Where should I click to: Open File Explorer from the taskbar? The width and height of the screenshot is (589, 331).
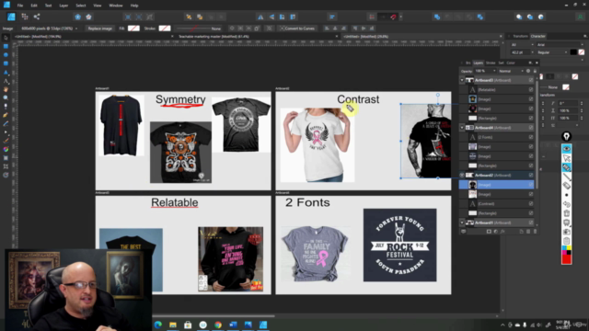click(x=173, y=325)
